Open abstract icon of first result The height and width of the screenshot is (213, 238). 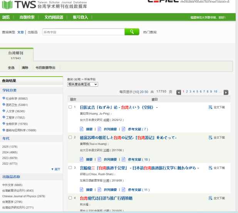point(82,129)
